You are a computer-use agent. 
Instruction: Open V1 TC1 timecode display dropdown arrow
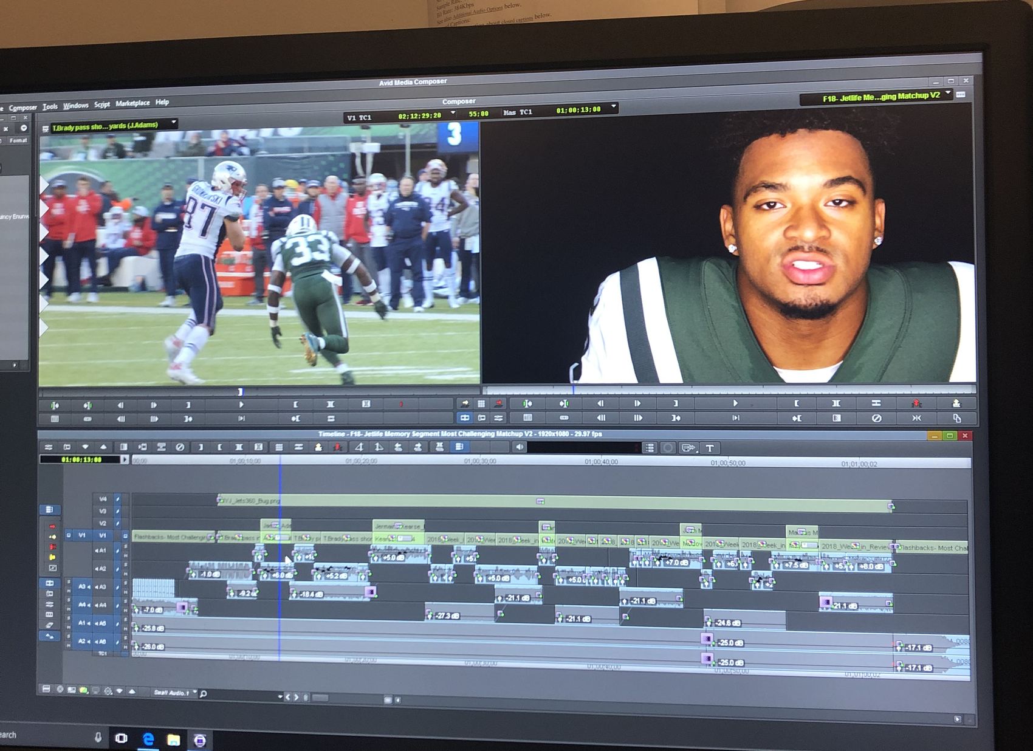tap(453, 114)
